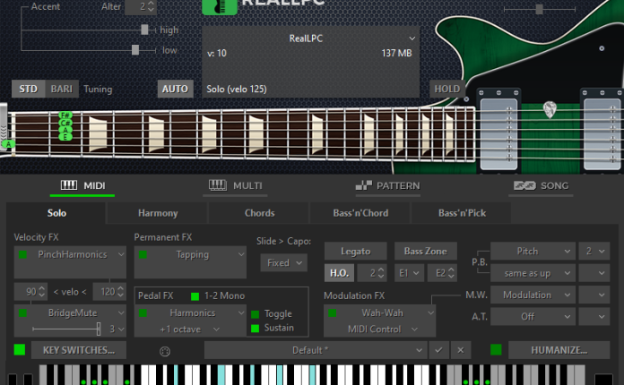Toggle the green Key Switches enable square
This screenshot has height=385, width=624.
pyautogui.click(x=20, y=350)
